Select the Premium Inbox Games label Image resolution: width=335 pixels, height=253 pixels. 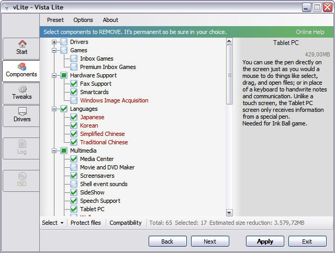point(108,67)
